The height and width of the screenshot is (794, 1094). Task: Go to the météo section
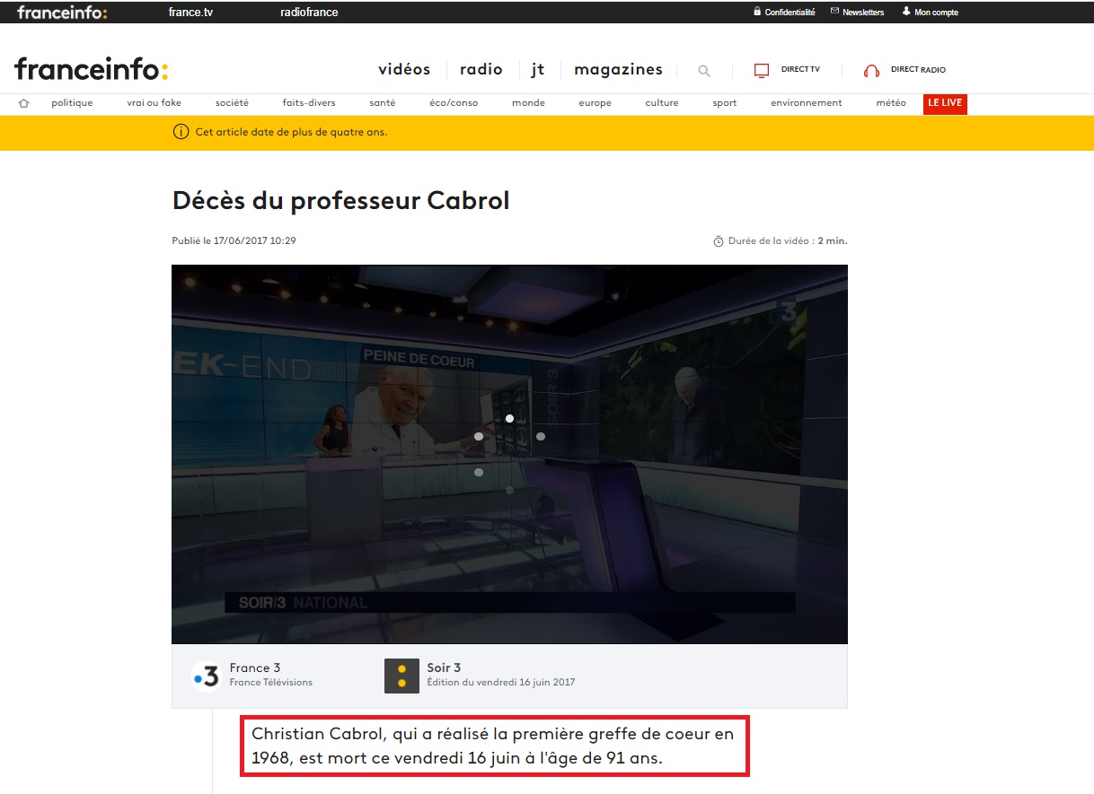tap(890, 103)
